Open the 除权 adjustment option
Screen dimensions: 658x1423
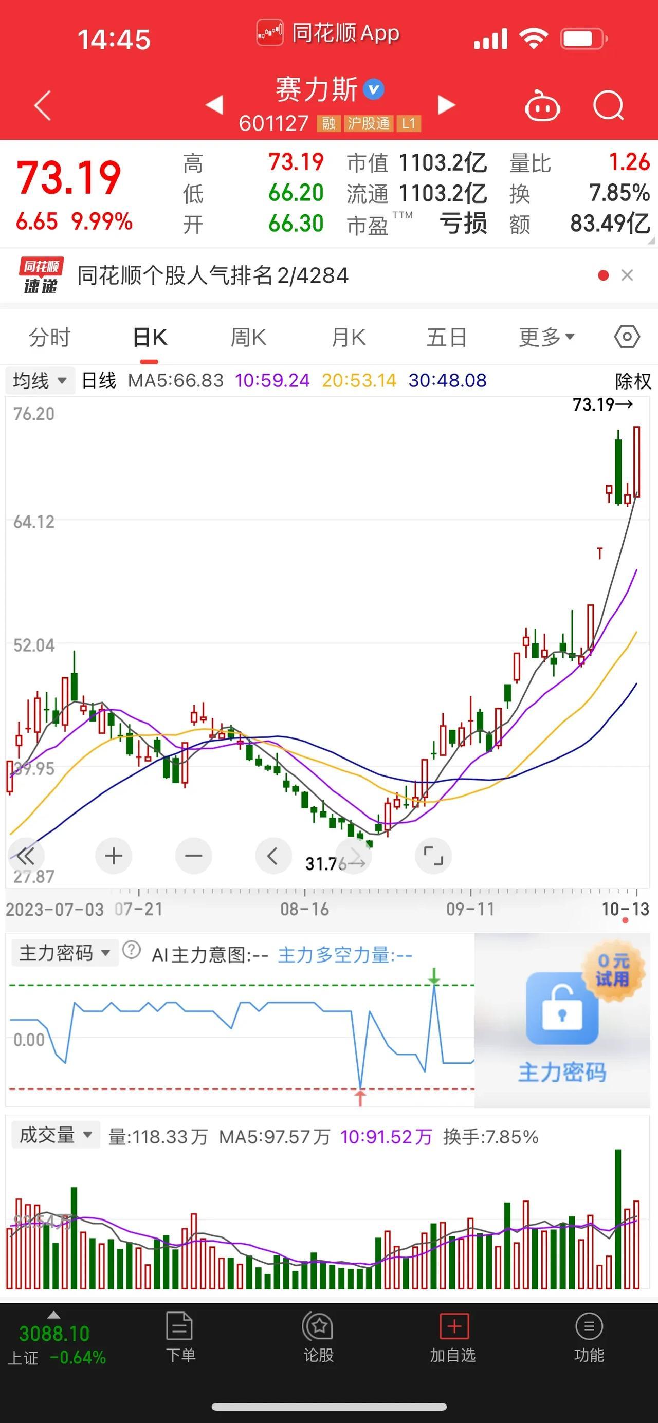click(x=633, y=381)
